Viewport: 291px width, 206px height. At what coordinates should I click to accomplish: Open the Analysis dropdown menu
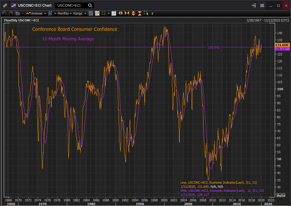coord(36,13)
